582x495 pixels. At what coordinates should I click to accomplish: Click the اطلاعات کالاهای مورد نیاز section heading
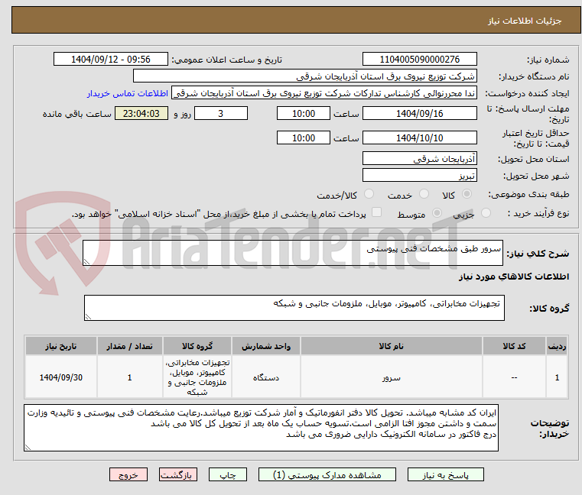(x=514, y=277)
